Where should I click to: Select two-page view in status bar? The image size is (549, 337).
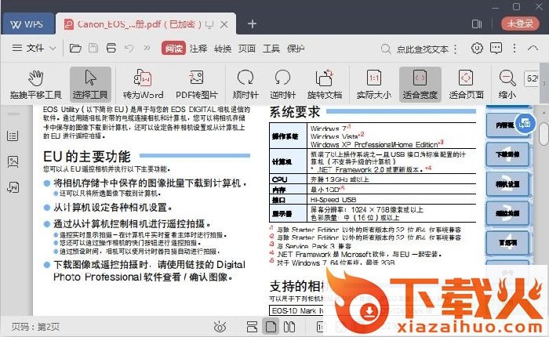pyautogui.click(x=289, y=327)
